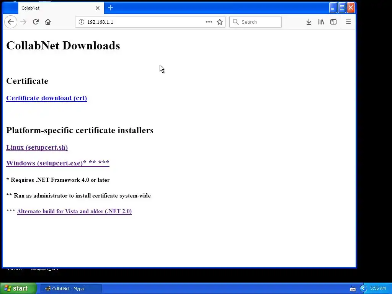Close the CollabNet tab
The image size is (392, 294).
pyautogui.click(x=98, y=8)
